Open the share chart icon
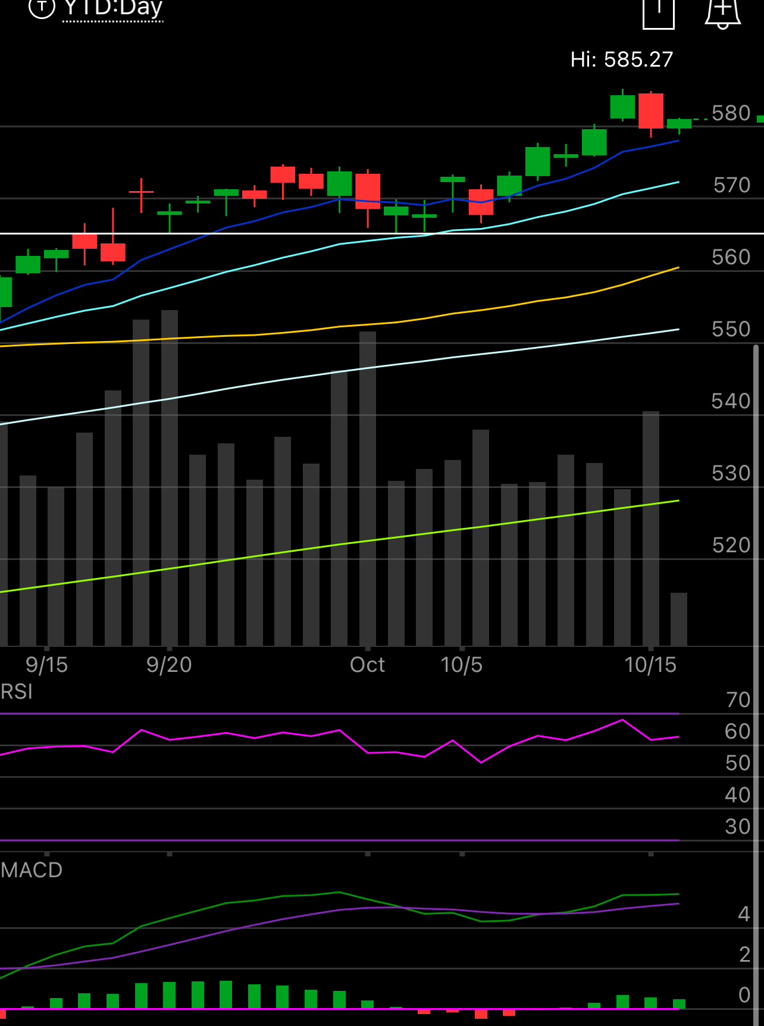The height and width of the screenshot is (1026, 764). click(659, 13)
